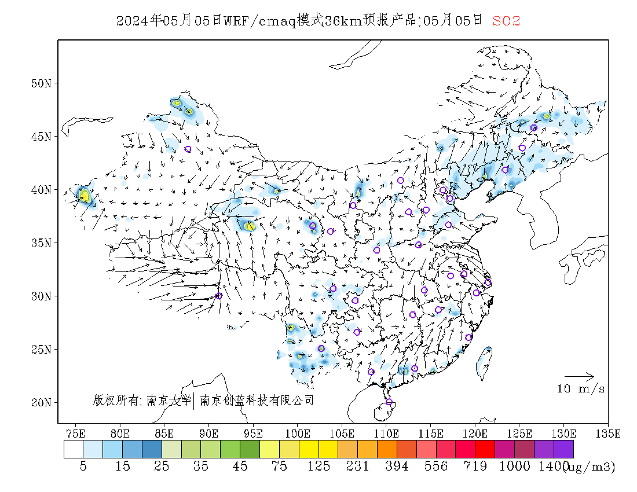Screen dimensions: 637x492
Task: Choose the salmon pink legend swatch
Action: tap(426, 449)
